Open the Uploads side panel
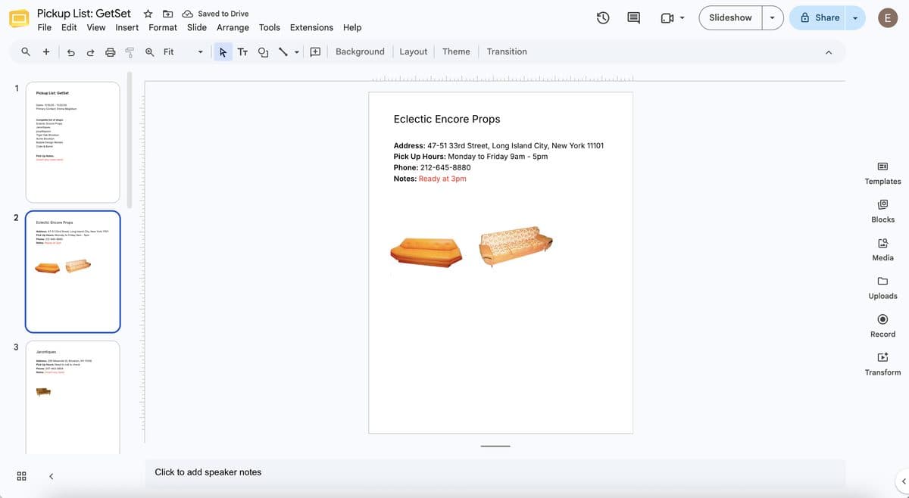Image resolution: width=909 pixels, height=498 pixels. pos(882,288)
